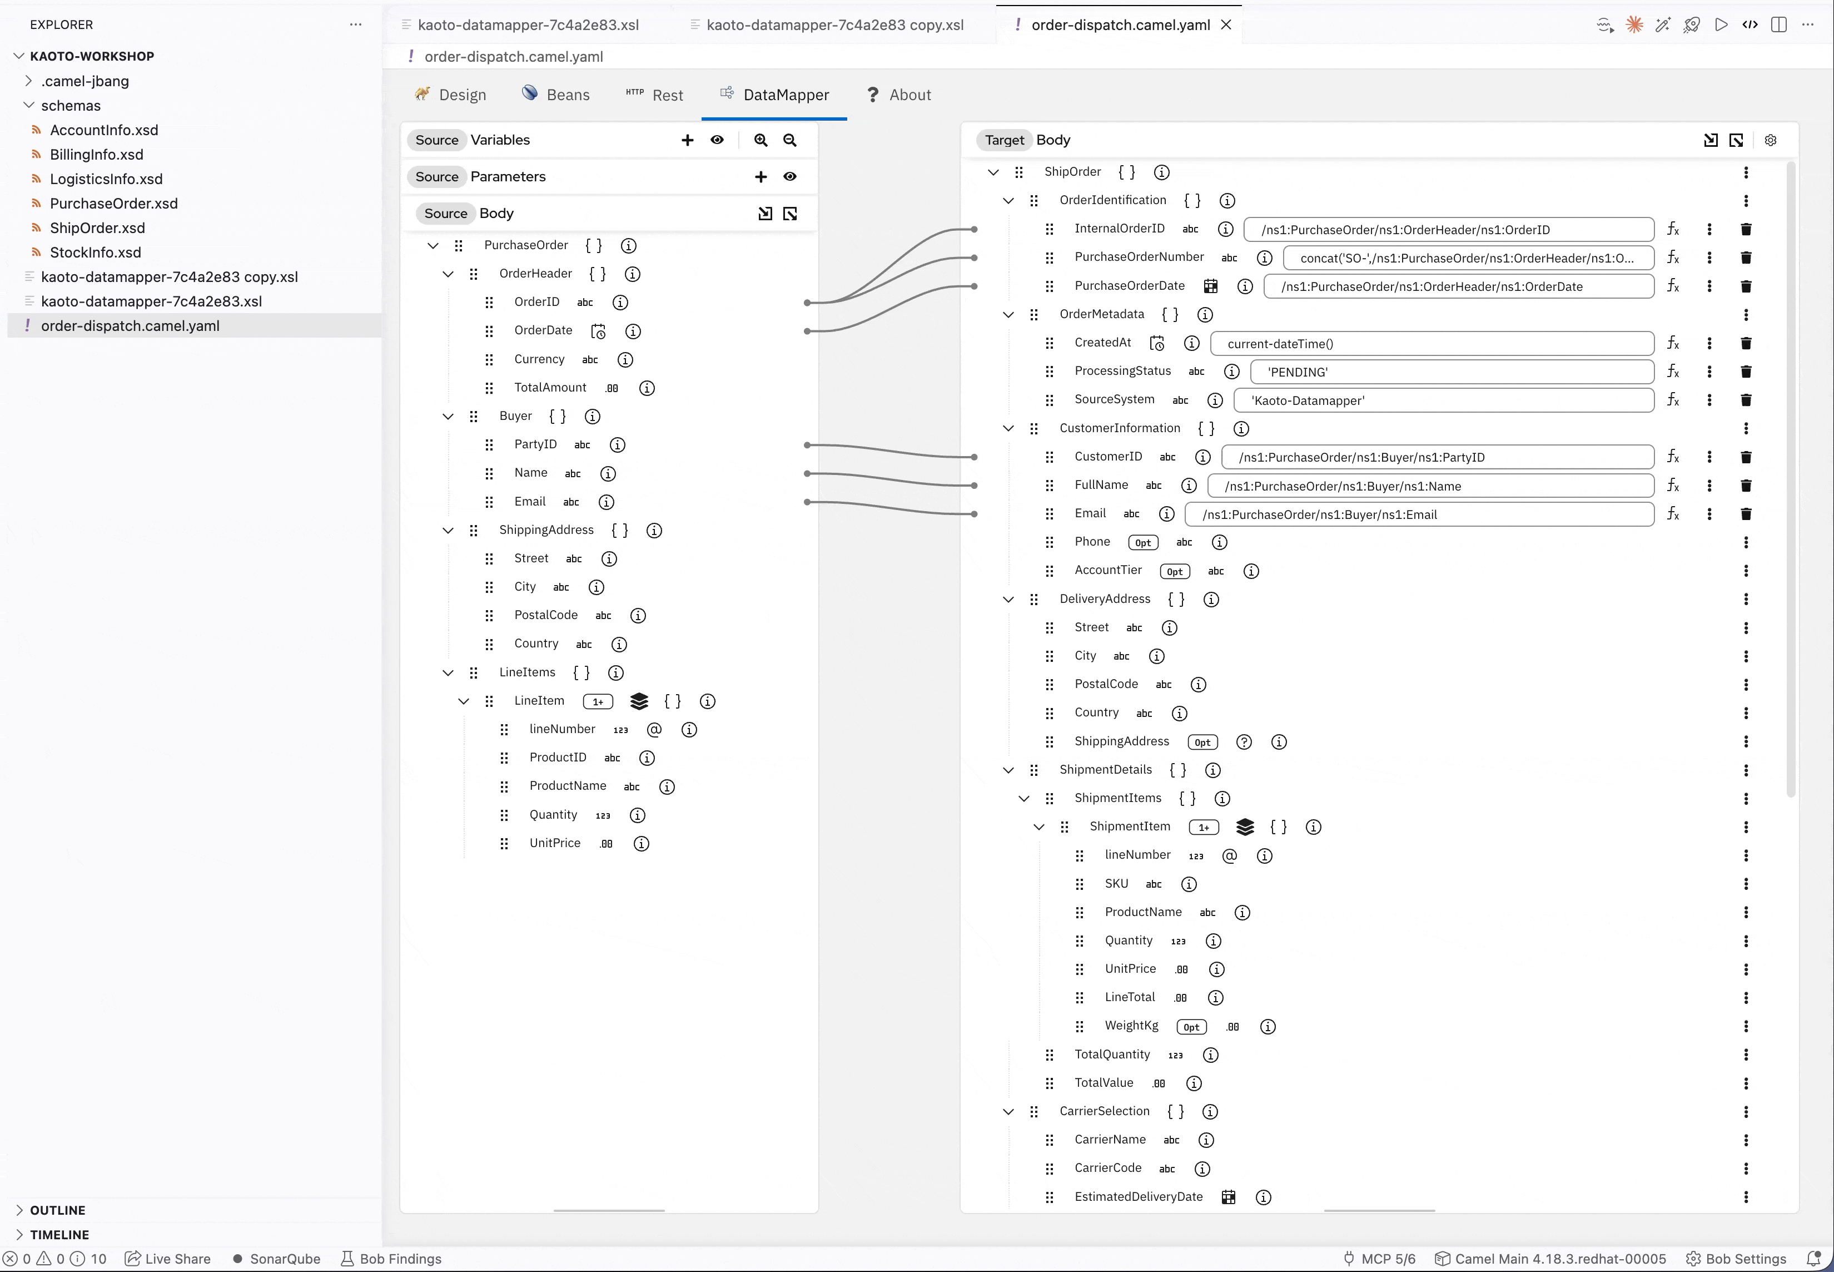Delete the InternalOrderID mapping
This screenshot has height=1272, width=1834.
[1746, 230]
